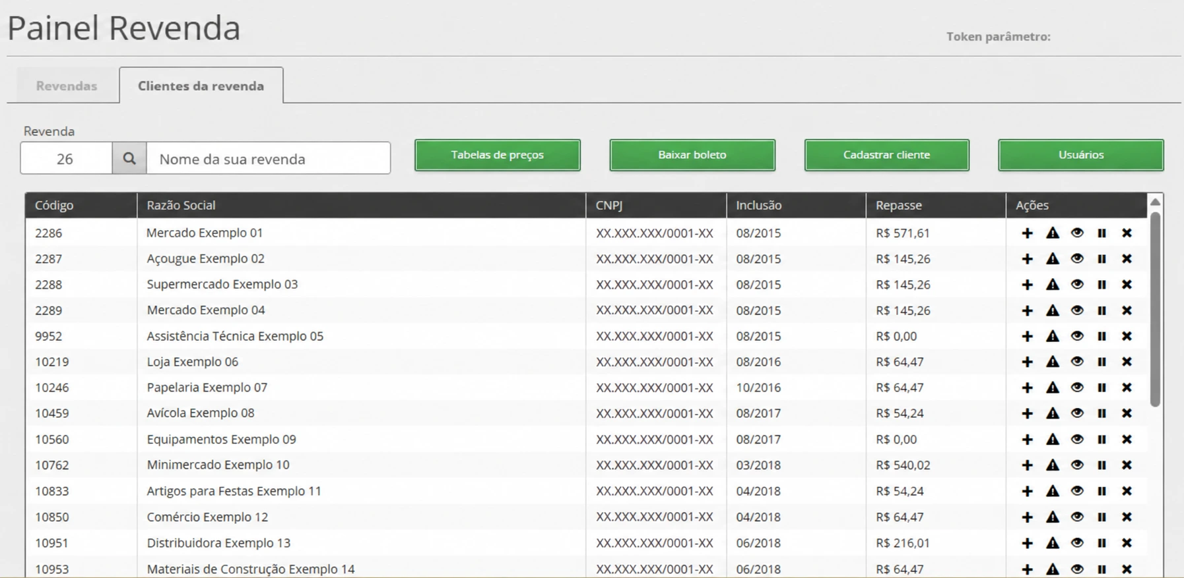The image size is (1184, 578).
Task: Click the pause icon for Papelaria Exemplo 07
Action: [1102, 388]
